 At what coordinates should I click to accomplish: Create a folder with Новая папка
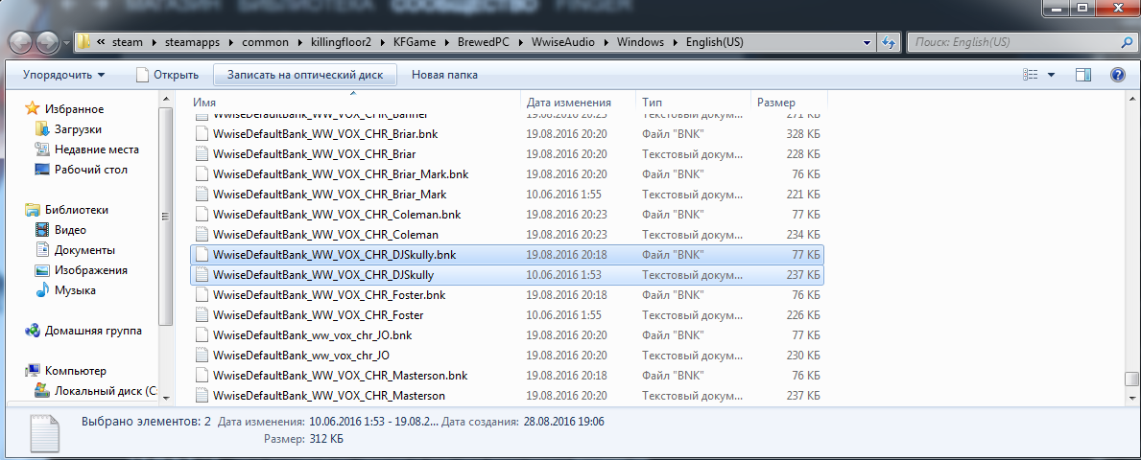tap(444, 75)
